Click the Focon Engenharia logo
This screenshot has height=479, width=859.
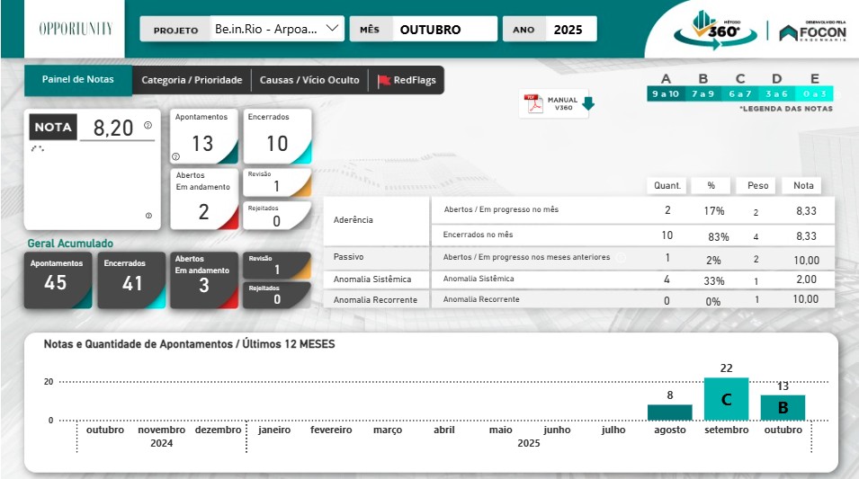[812, 31]
